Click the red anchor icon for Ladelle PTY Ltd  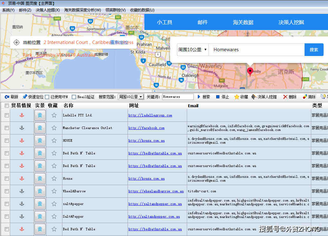coord(22,115)
